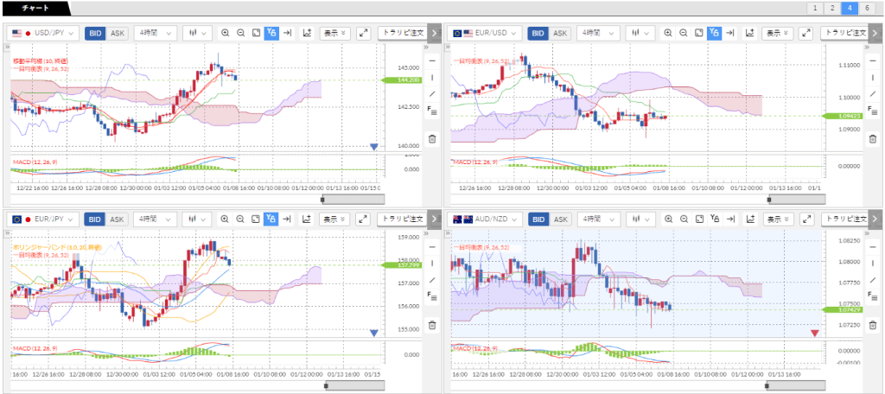
Task: Click trash icon beside EUR/JPY chart
Action: click(432, 325)
